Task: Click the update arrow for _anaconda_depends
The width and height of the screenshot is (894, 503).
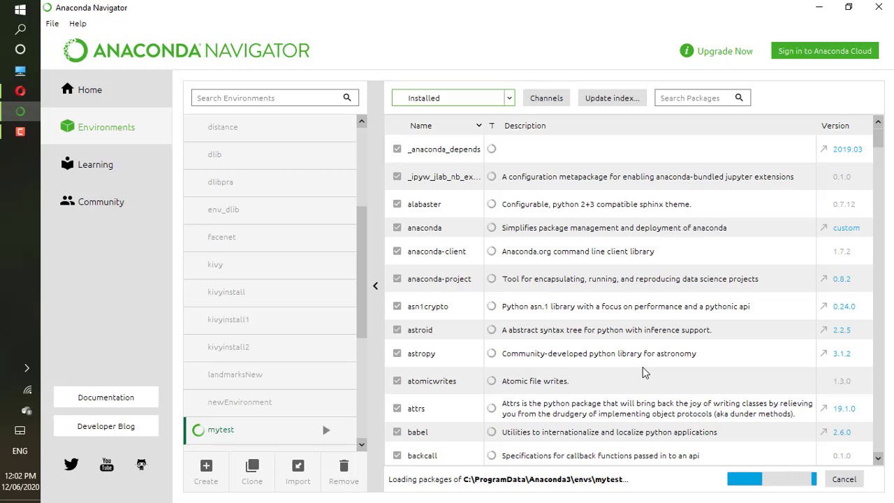Action: (824, 149)
